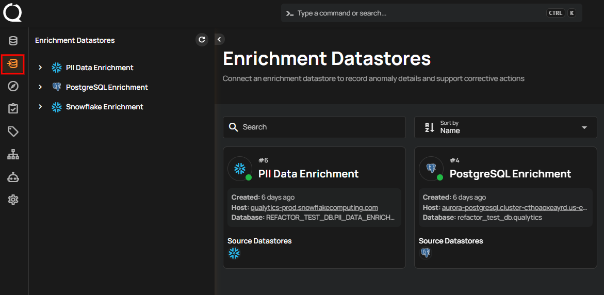
Task: Collapse the side panel with chevron
Action: point(219,39)
